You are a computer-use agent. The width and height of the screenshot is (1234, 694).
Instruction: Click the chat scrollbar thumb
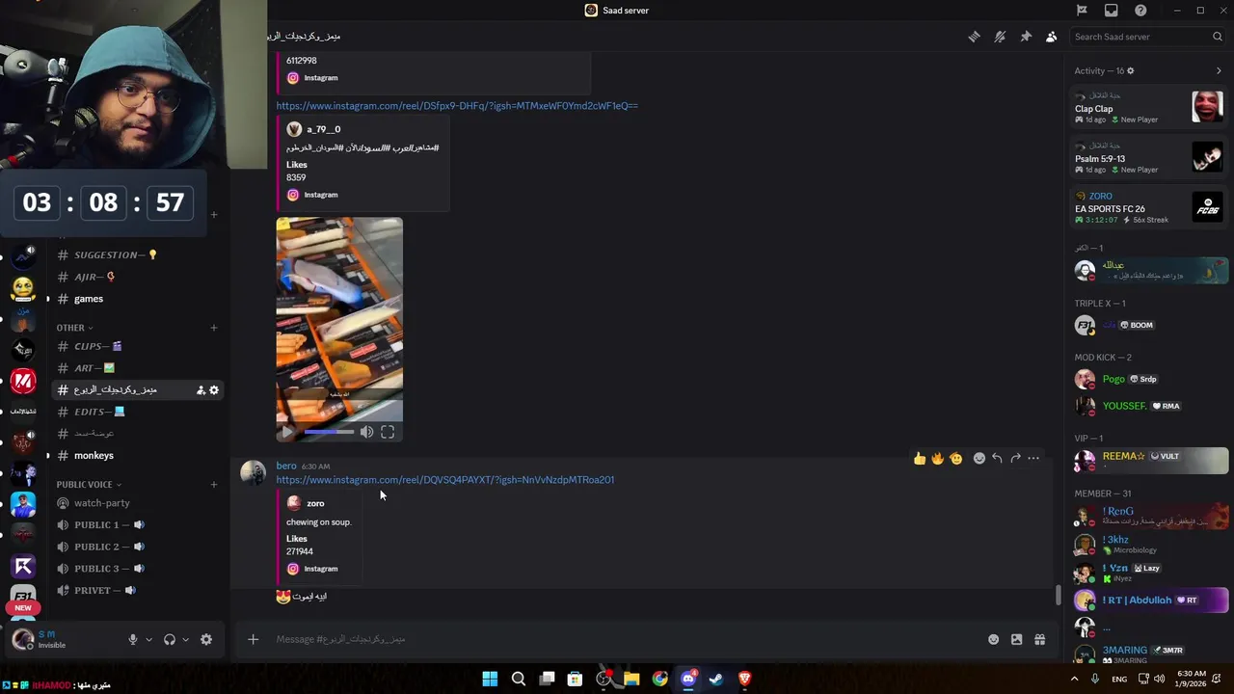tap(1059, 596)
